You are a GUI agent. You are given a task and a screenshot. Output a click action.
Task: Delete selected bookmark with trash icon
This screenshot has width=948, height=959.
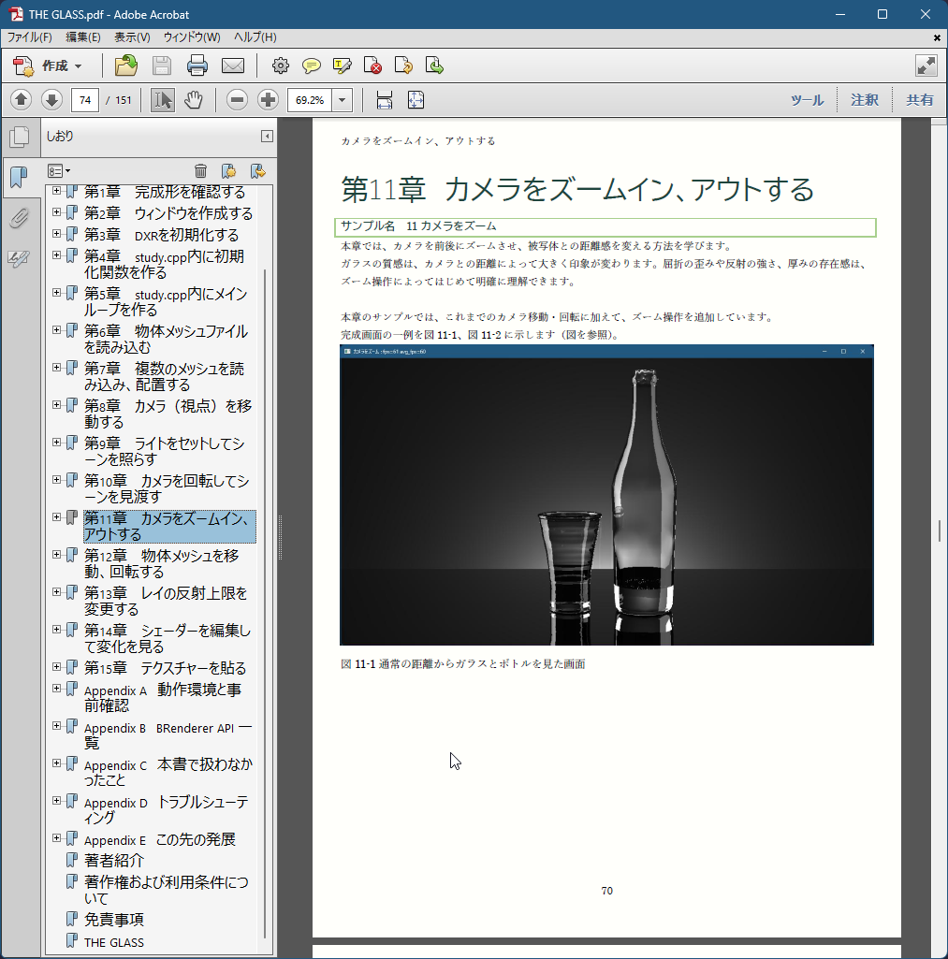(x=200, y=170)
